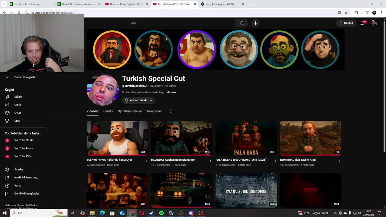Screen dimensions: 386x217
Task: Open options menu for DOMKIRAL video
Action: 340,160
